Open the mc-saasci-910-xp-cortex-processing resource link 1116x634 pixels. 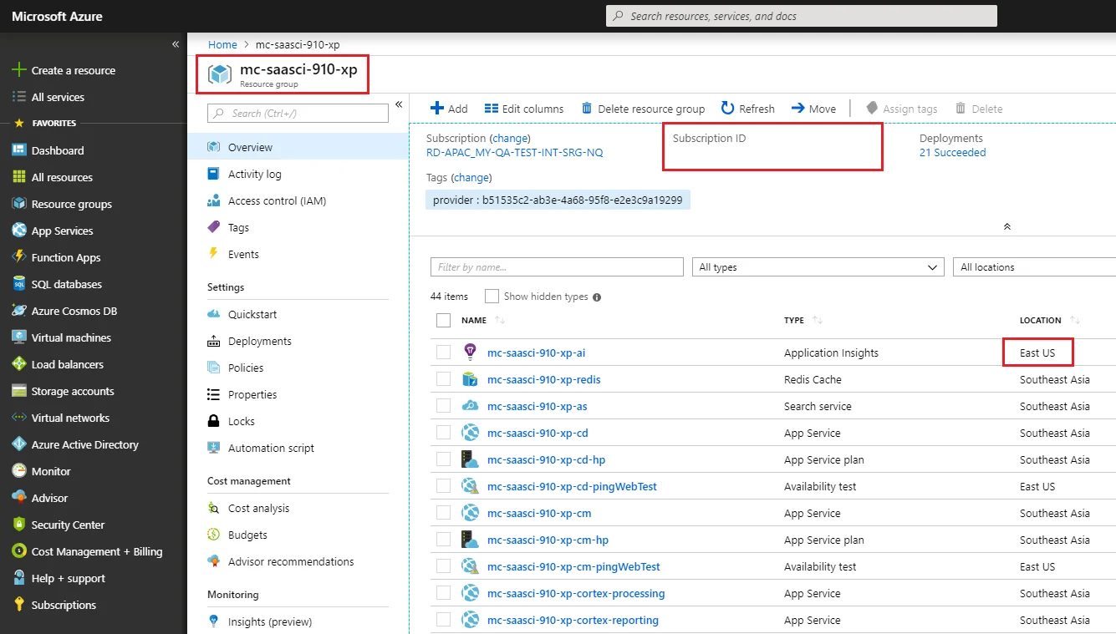pyautogui.click(x=576, y=593)
